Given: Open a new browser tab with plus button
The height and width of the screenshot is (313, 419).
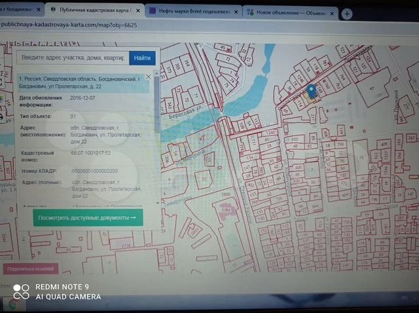Looking at the screenshot, I should pyautogui.click(x=346, y=14).
